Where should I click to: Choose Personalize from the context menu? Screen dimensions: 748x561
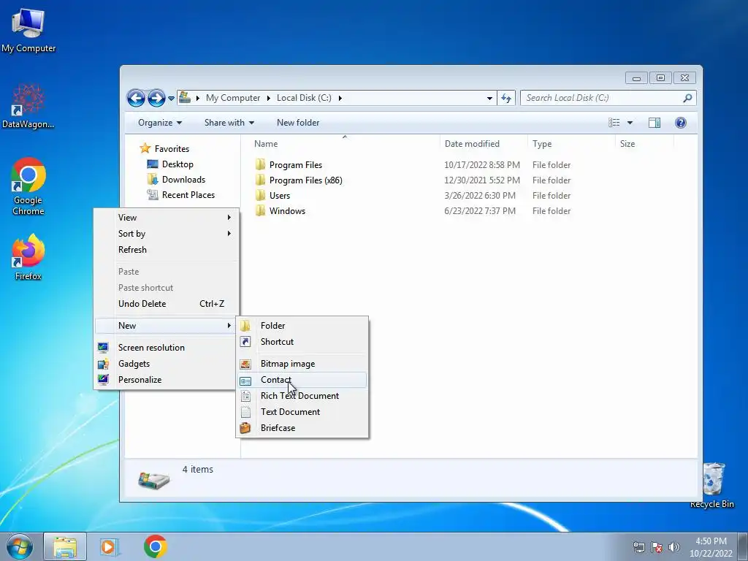point(166,380)
